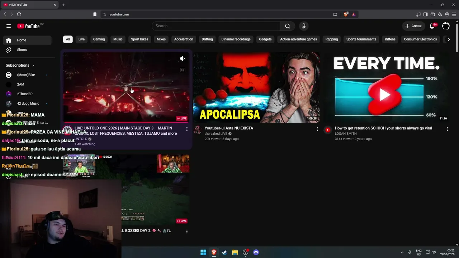
Task: Open options for the BOSSES DAY 2 stream
Action: (187, 231)
